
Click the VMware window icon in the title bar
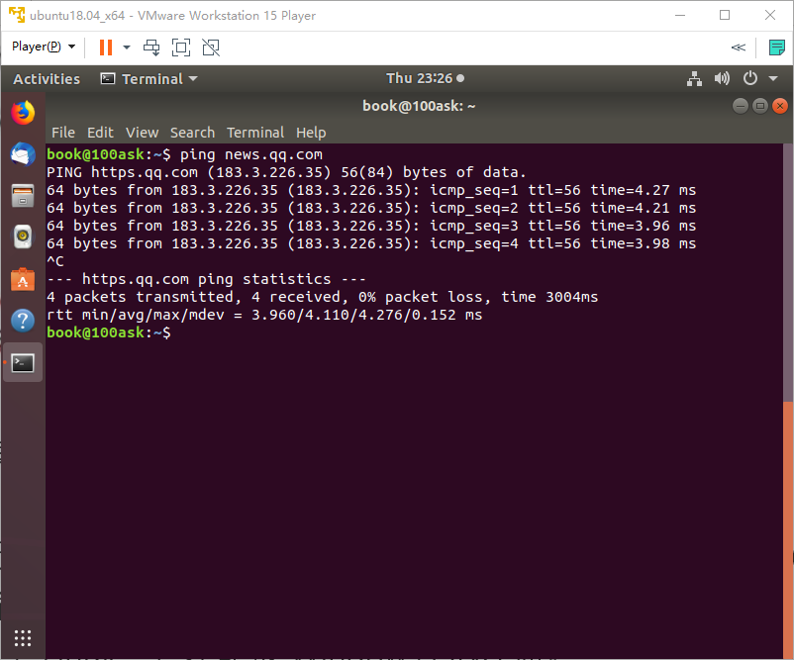pos(17,15)
